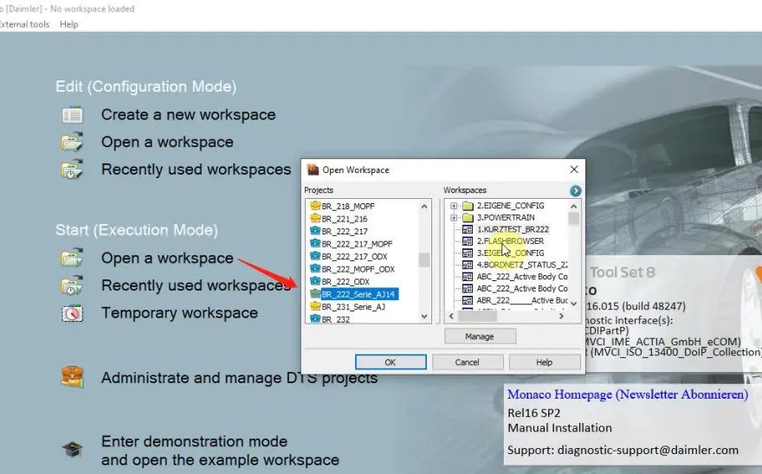Select project BR_222_217_MOPF
The image size is (762, 474).
point(357,244)
